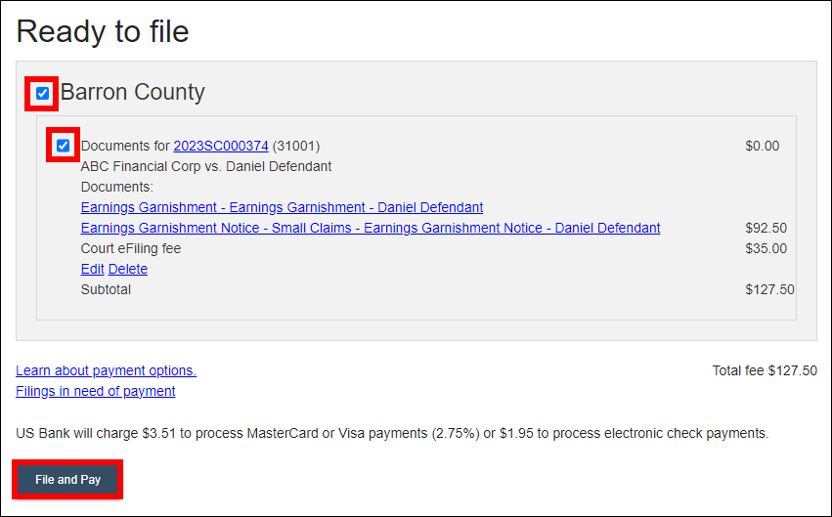Click the Edit link
Viewport: 832px width, 517px height.
(93, 269)
